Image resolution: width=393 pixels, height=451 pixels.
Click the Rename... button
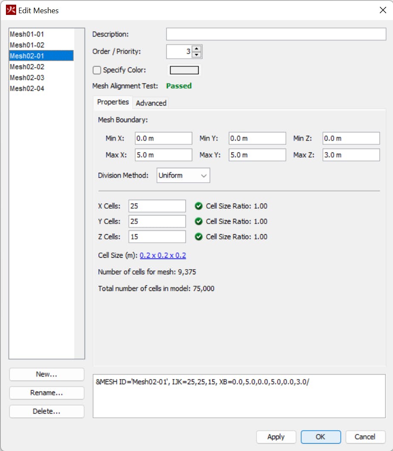pyautogui.click(x=47, y=393)
